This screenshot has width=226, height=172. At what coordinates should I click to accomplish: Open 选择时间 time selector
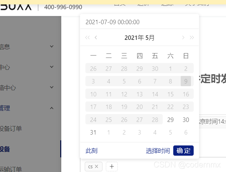(158, 151)
